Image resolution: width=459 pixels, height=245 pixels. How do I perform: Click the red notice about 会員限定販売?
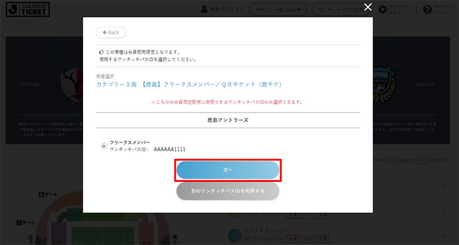228,102
